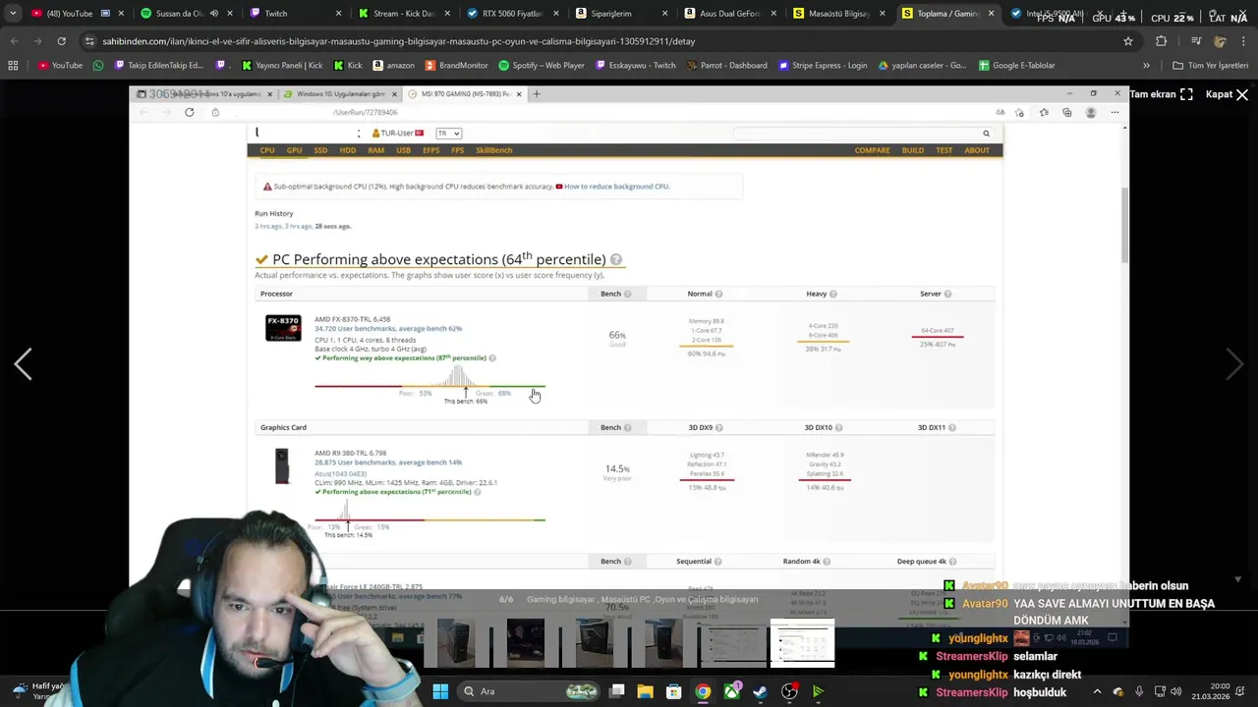Click help icon beside Processor Bench
This screenshot has width=1258, height=707.
[x=627, y=294]
